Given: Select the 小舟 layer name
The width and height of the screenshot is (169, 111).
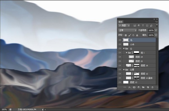Looking at the screenshot, I should [x=132, y=45].
